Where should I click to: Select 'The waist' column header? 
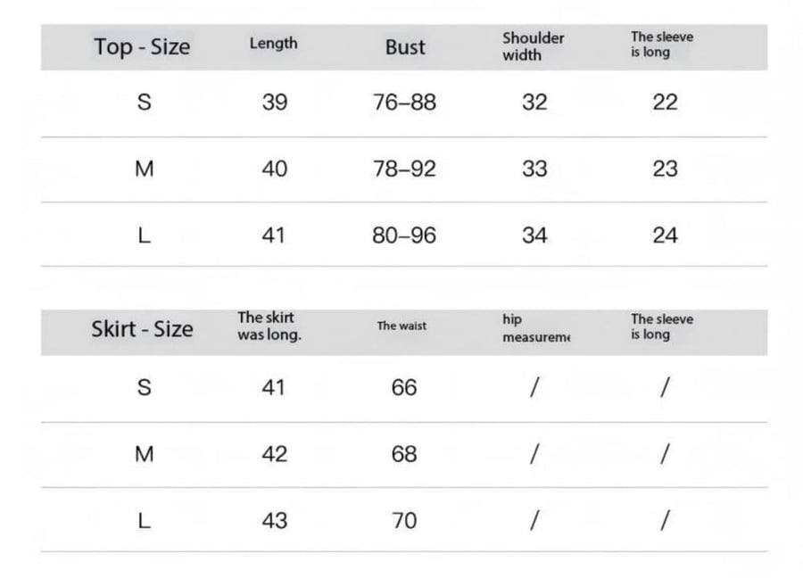pyautogui.click(x=402, y=326)
